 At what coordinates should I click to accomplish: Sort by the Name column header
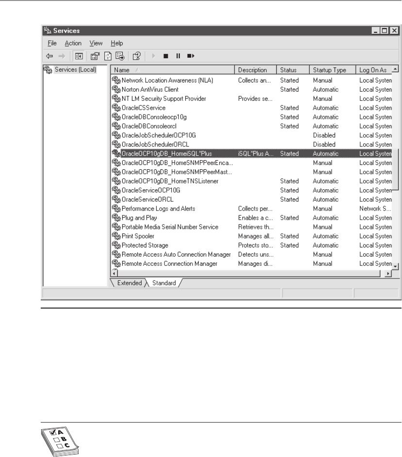(173, 70)
